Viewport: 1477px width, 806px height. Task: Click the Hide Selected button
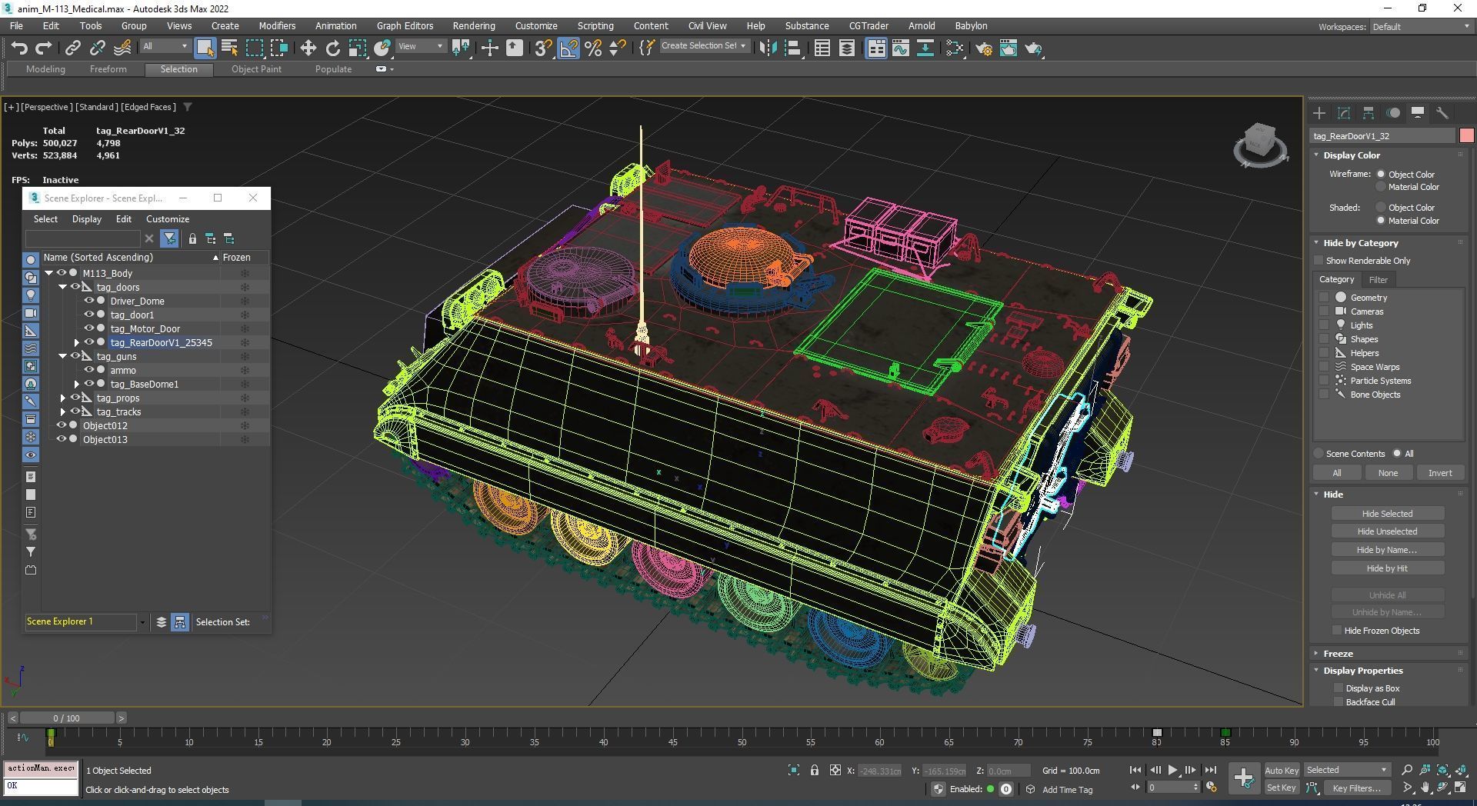point(1387,514)
